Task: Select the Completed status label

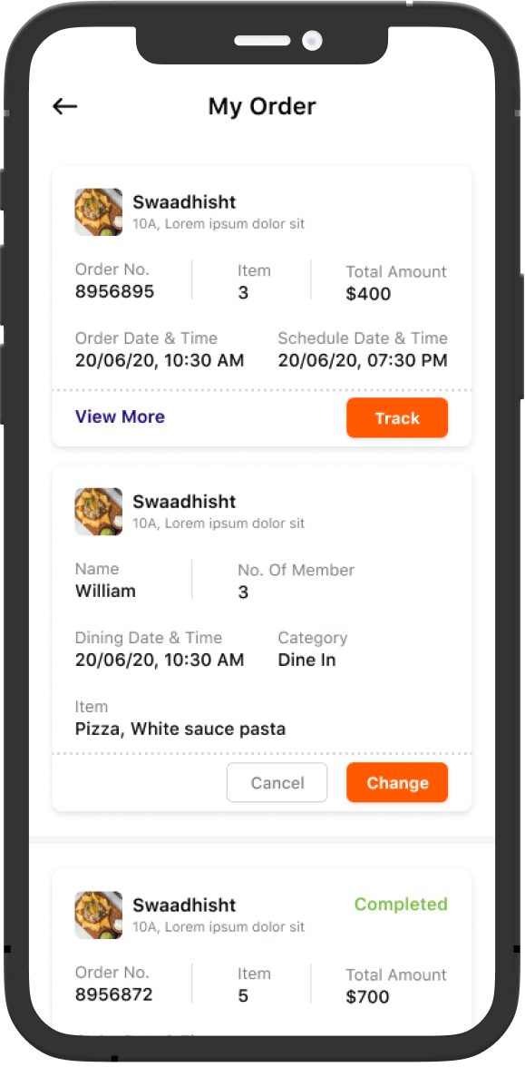Action: (401, 905)
